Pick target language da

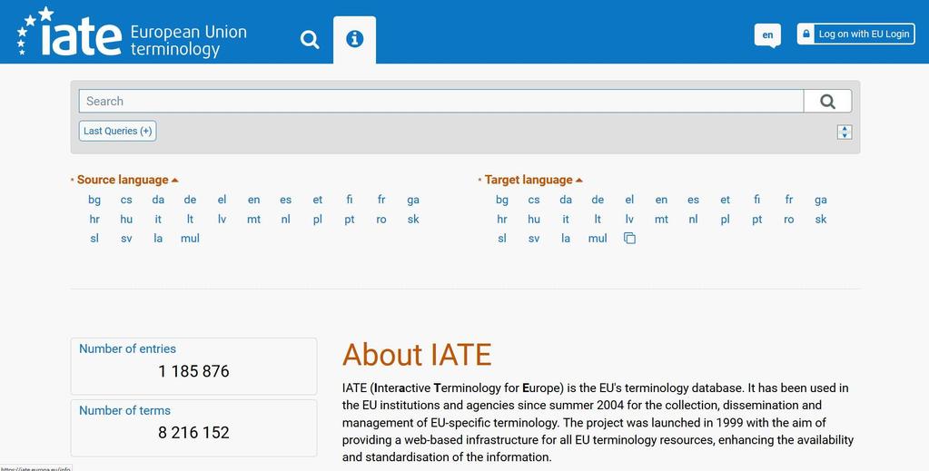pos(565,200)
